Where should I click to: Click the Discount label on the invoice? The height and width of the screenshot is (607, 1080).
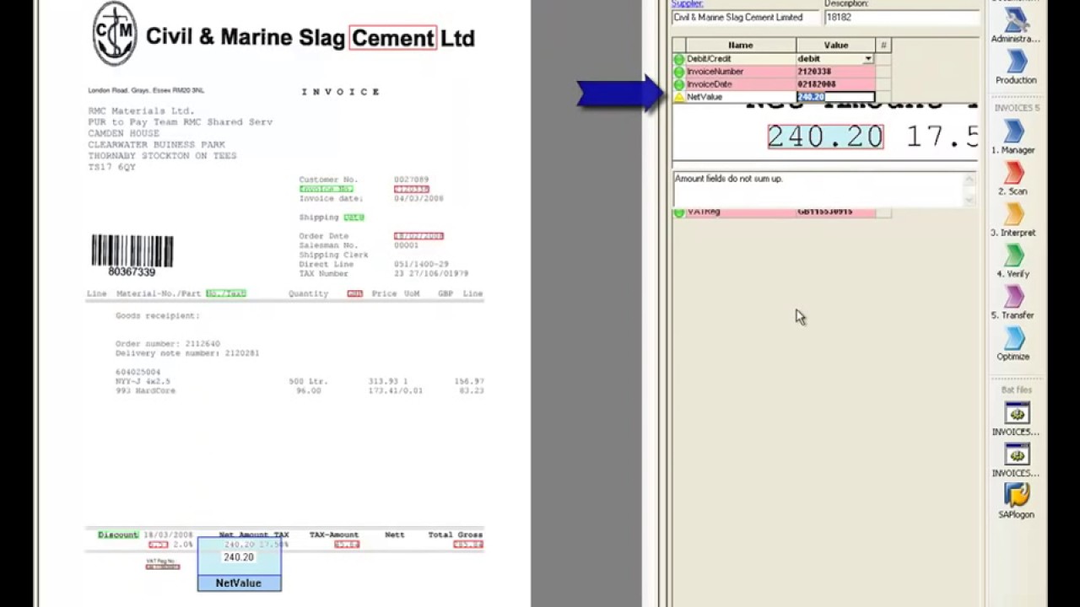tap(118, 534)
